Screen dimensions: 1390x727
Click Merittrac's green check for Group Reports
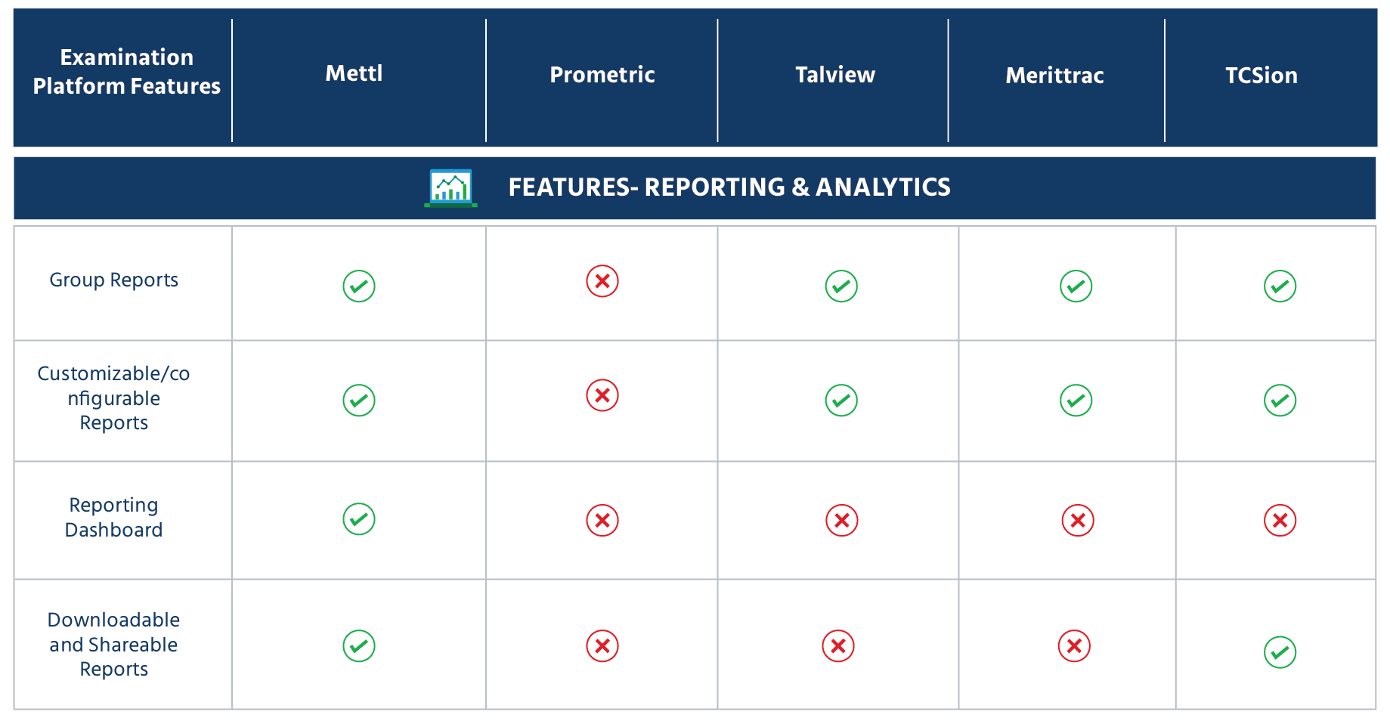pos(1076,286)
